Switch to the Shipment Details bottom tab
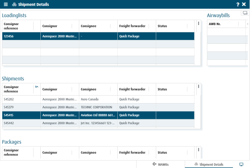250x168 pixels. coord(209,164)
